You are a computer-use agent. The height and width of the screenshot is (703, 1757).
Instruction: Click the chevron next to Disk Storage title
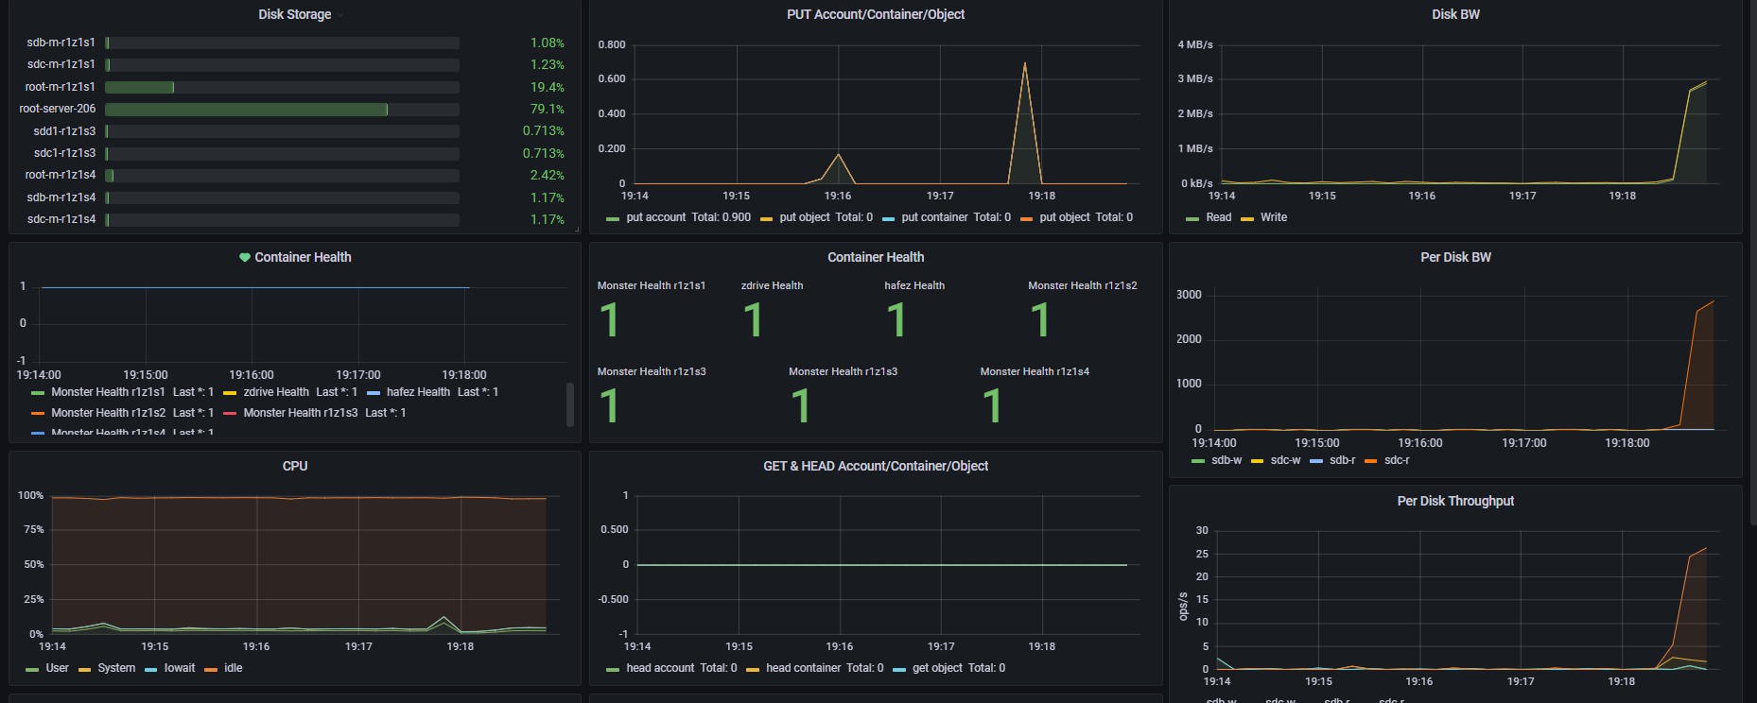click(x=340, y=15)
